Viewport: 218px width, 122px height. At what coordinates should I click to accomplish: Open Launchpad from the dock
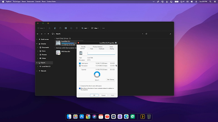pos(75,117)
